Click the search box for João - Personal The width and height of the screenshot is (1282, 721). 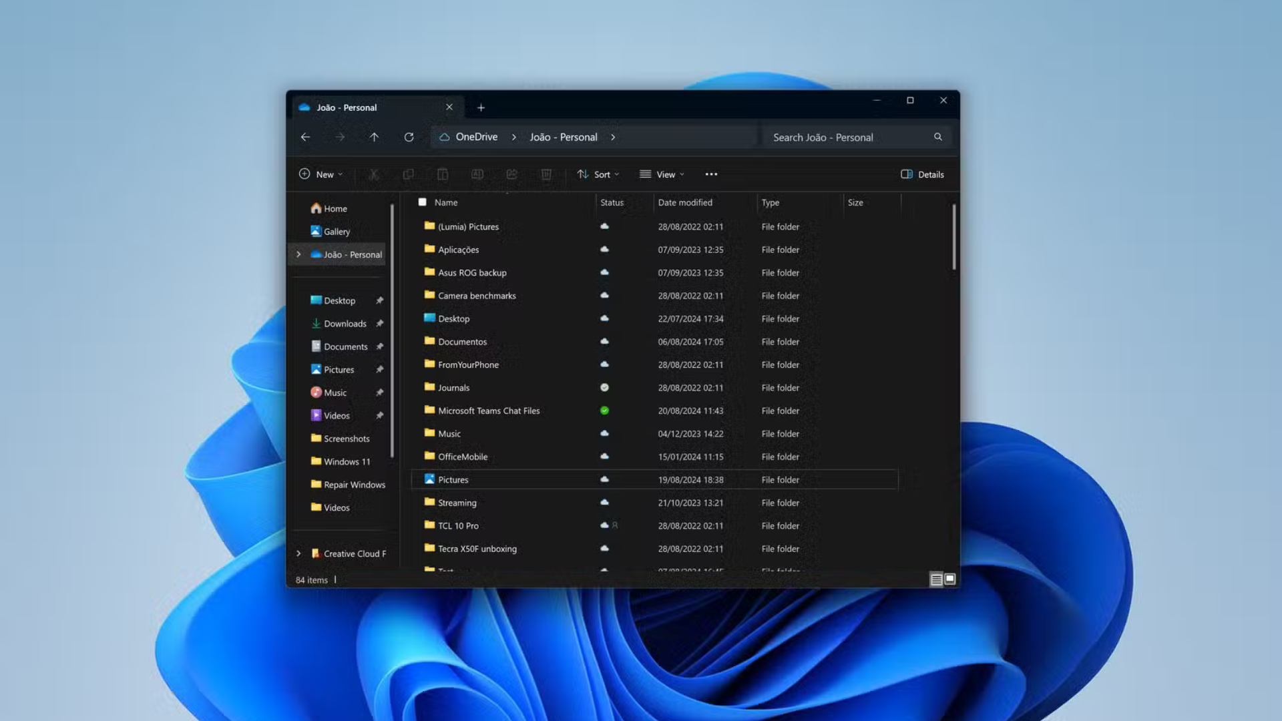point(855,137)
